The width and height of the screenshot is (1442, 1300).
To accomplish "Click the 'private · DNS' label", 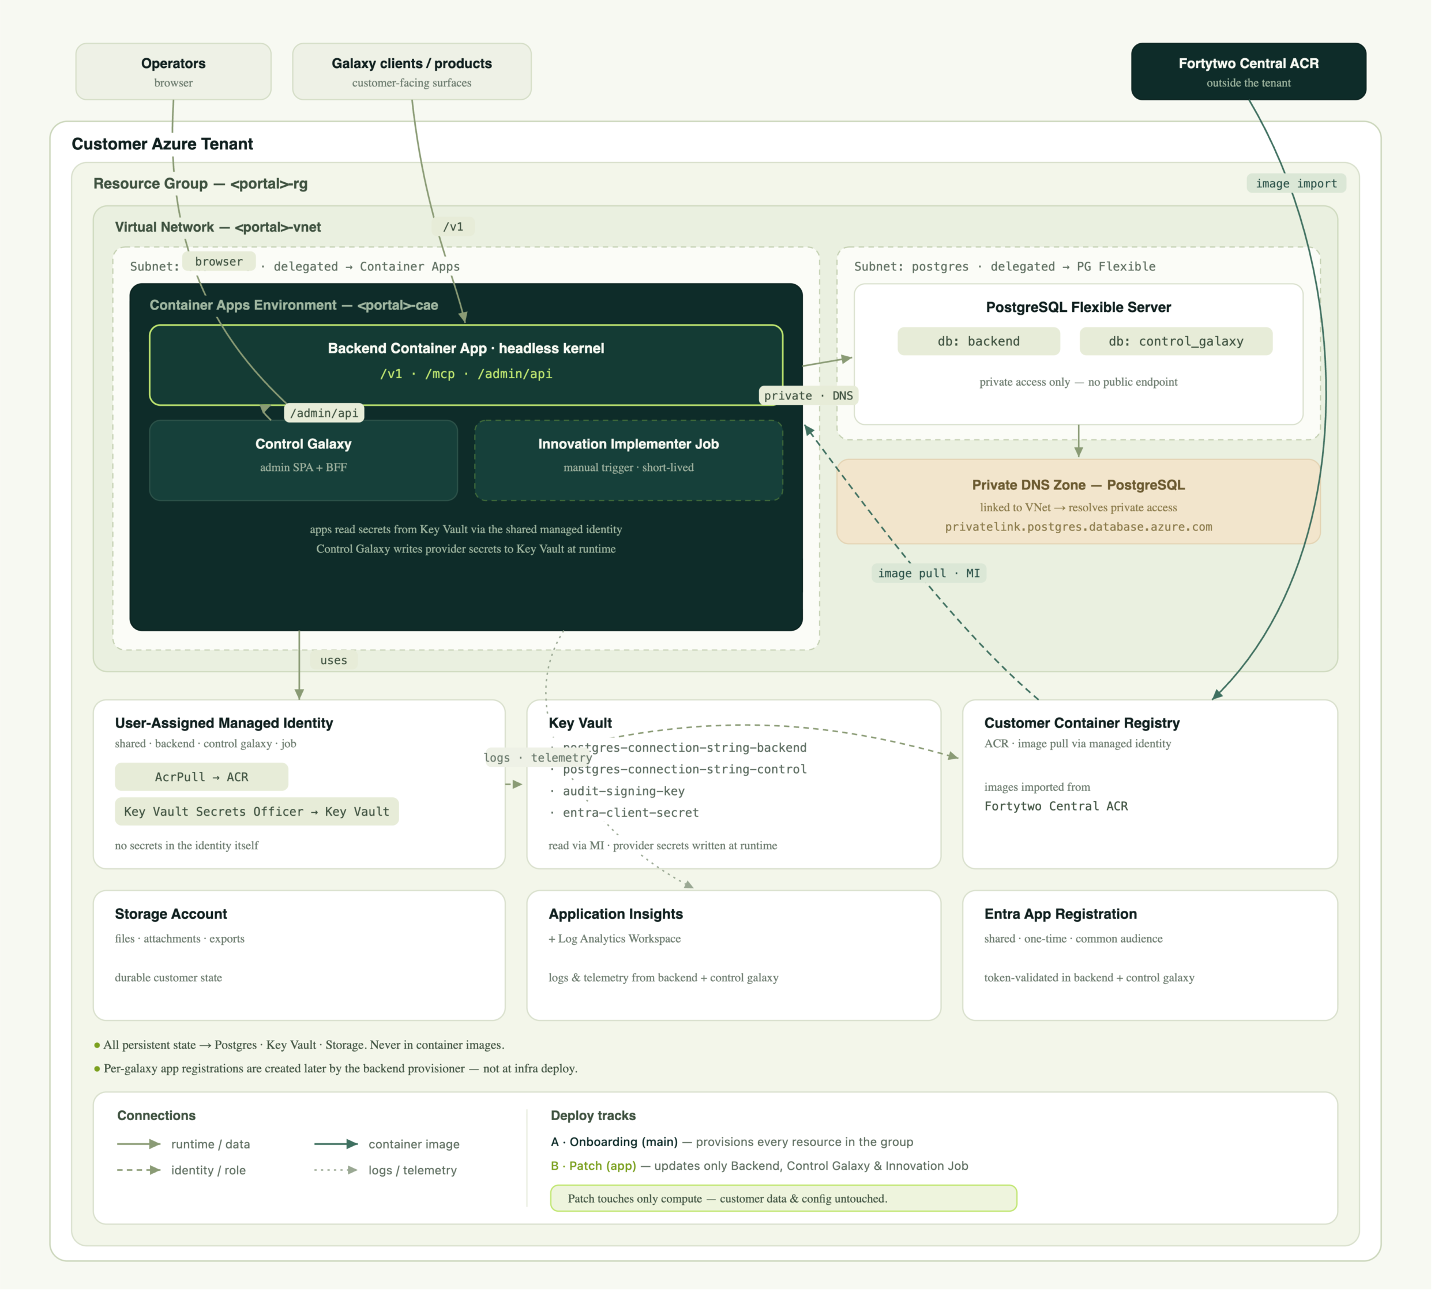I will click(x=808, y=395).
